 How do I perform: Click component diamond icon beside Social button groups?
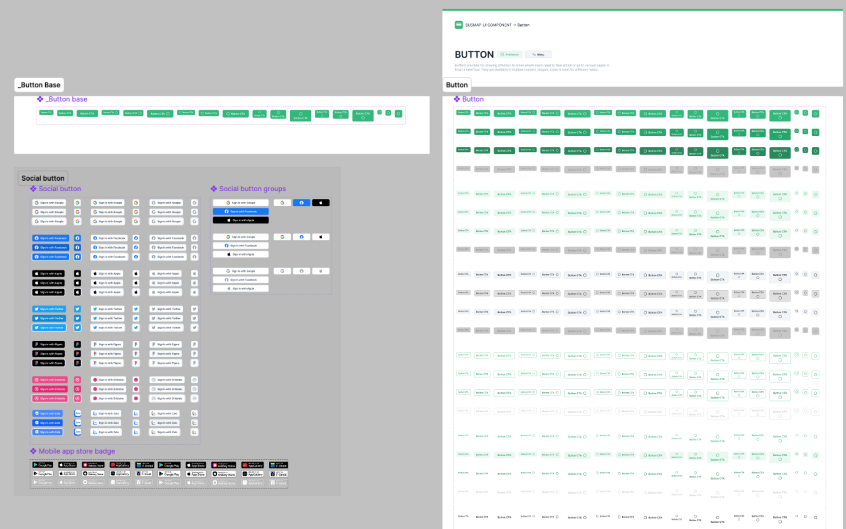[214, 189]
